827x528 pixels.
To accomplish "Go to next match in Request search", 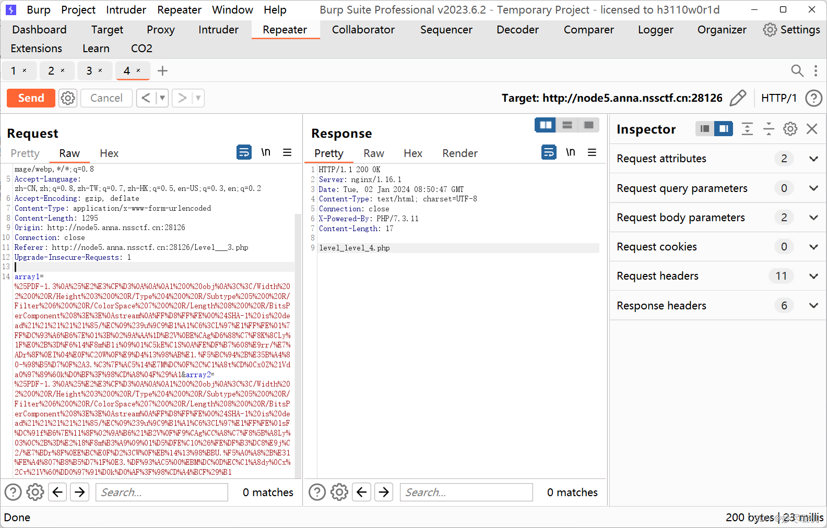I will [80, 492].
